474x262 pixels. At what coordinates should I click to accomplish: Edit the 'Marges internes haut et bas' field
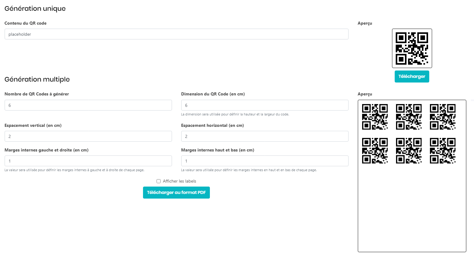[x=264, y=161]
